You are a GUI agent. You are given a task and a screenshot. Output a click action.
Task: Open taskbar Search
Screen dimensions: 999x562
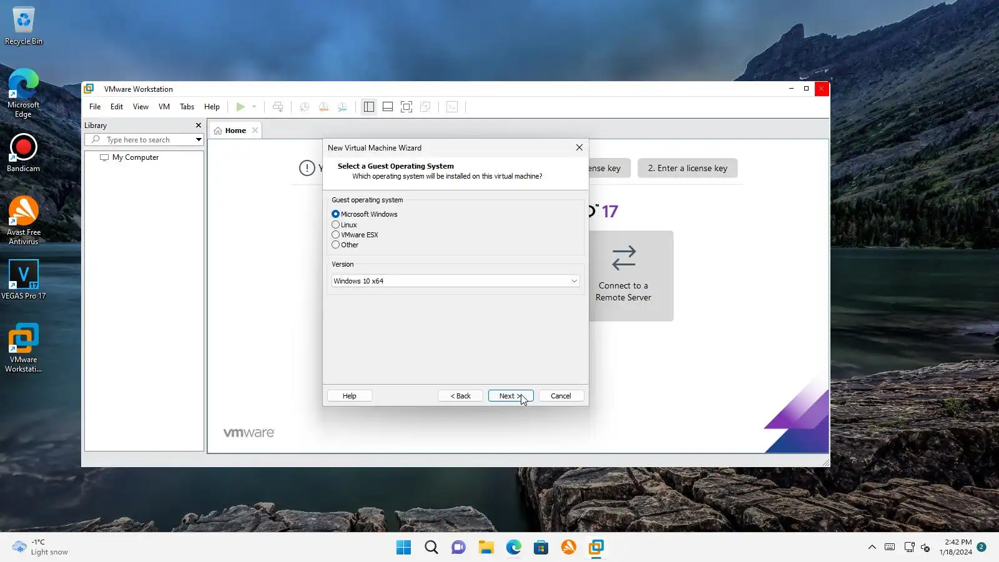pos(431,548)
